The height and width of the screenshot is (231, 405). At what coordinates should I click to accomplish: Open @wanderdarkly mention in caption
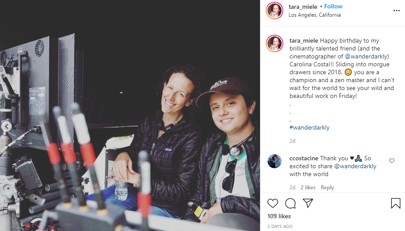coord(366,56)
